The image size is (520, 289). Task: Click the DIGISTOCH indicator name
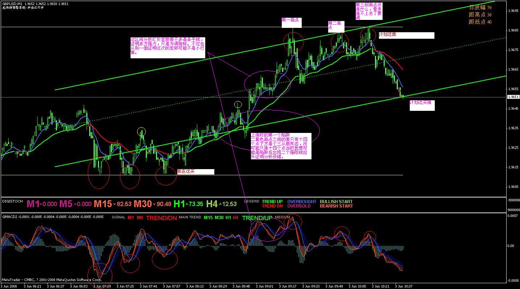pyautogui.click(x=12, y=201)
